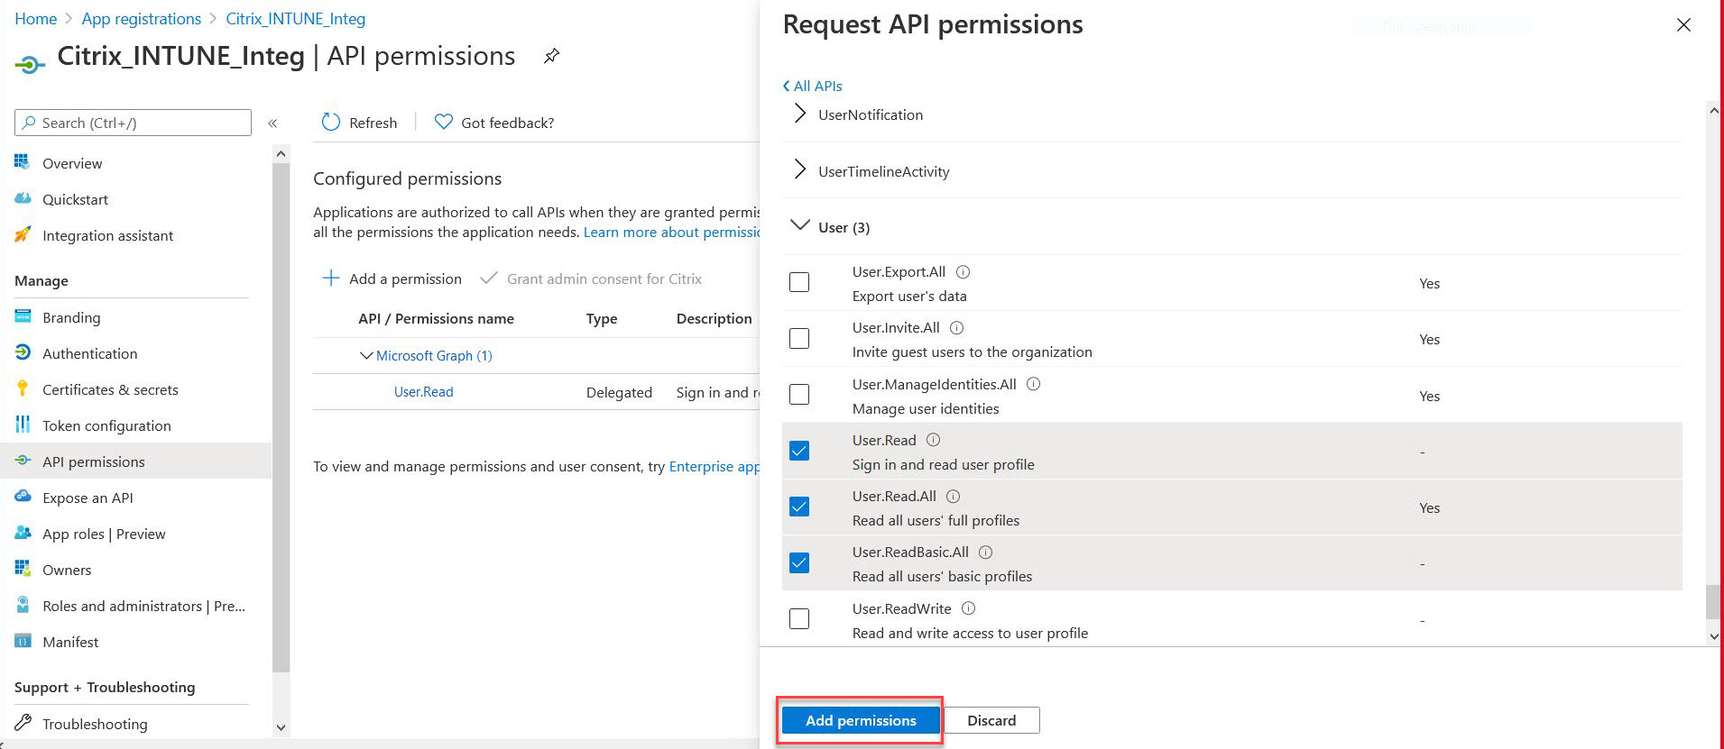The height and width of the screenshot is (749, 1724).
Task: Collapse the Microsoft Graph (1) row
Action: click(366, 356)
